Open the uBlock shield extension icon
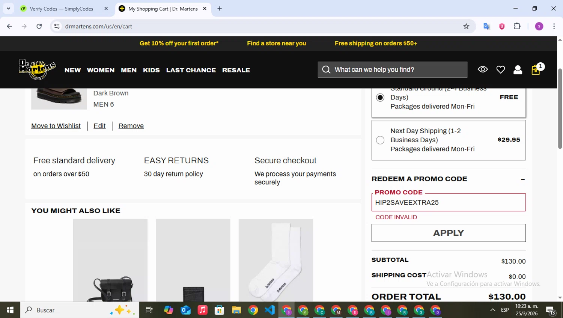Viewport: 563px width, 318px height. coord(502,26)
